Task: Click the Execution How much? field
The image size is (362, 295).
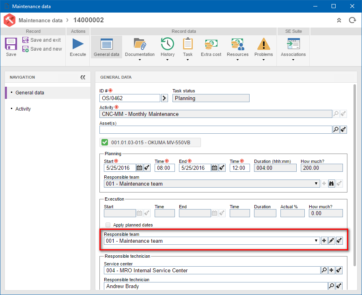Action: (326, 213)
